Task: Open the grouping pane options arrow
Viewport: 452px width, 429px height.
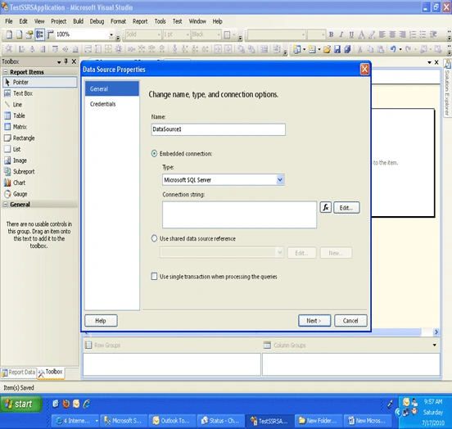Action: pyautogui.click(x=435, y=345)
